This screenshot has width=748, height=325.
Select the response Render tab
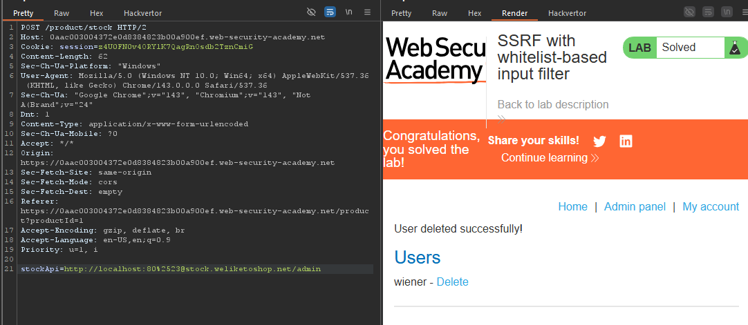[x=515, y=13]
